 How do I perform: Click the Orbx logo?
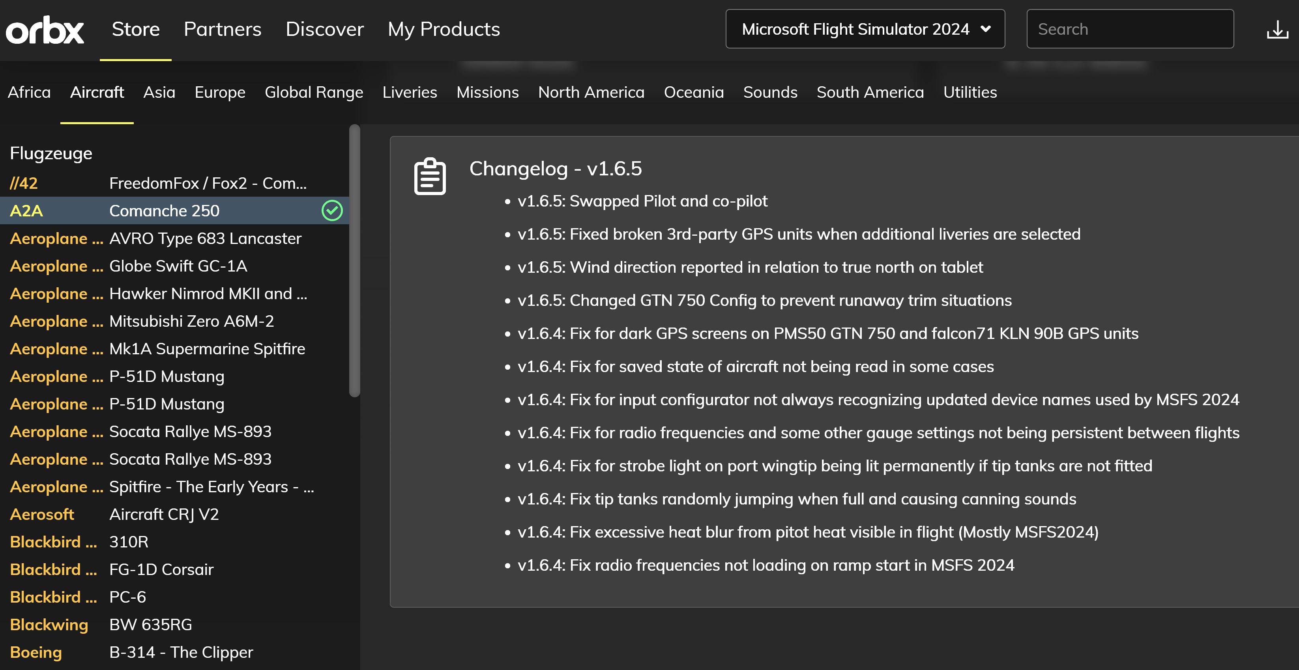(44, 30)
